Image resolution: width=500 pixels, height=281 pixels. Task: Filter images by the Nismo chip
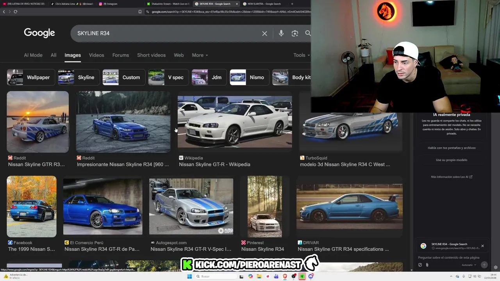point(249,77)
